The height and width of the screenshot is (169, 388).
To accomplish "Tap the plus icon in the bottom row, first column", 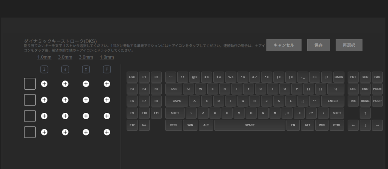I will pyautogui.click(x=44, y=132).
